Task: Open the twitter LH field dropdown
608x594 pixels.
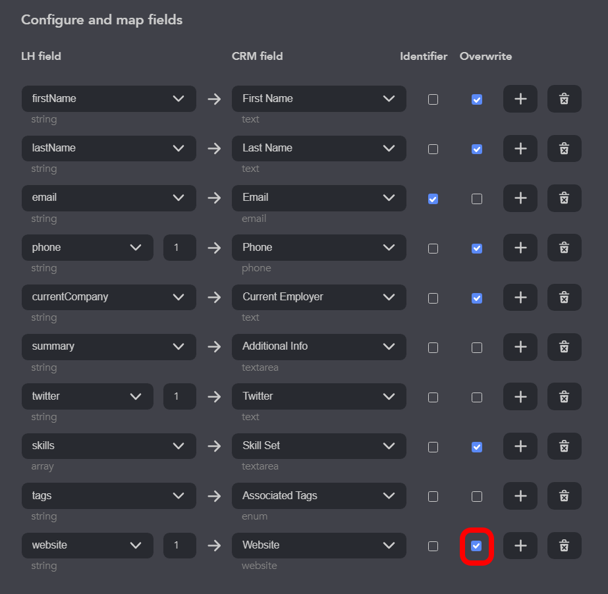Action: tap(88, 396)
